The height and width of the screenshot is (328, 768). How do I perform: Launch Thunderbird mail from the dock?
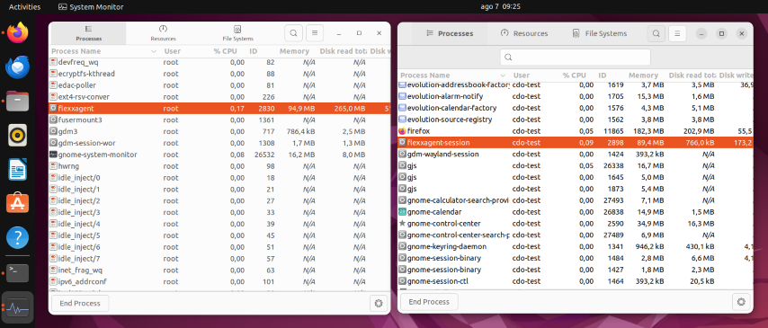pyautogui.click(x=18, y=66)
